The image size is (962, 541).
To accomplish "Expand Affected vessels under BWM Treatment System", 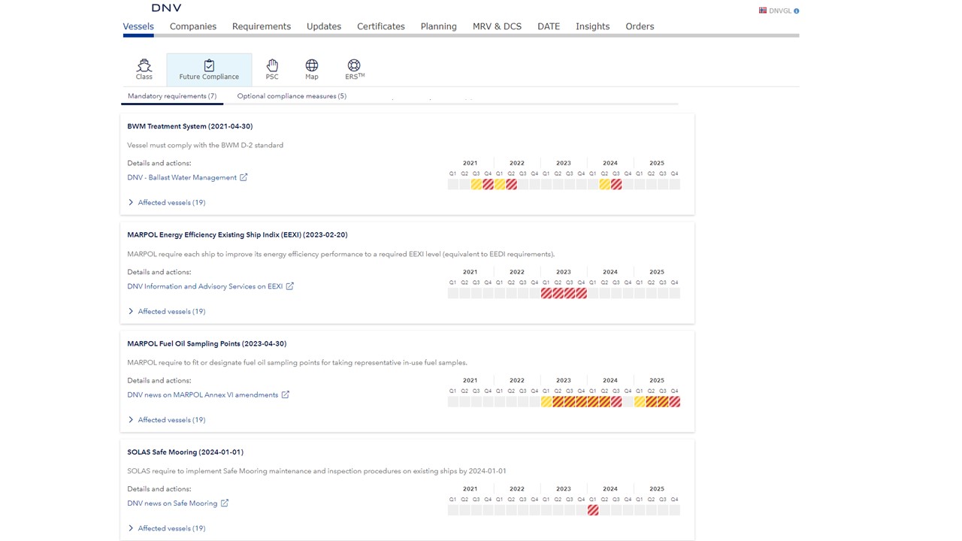I will coord(167,203).
